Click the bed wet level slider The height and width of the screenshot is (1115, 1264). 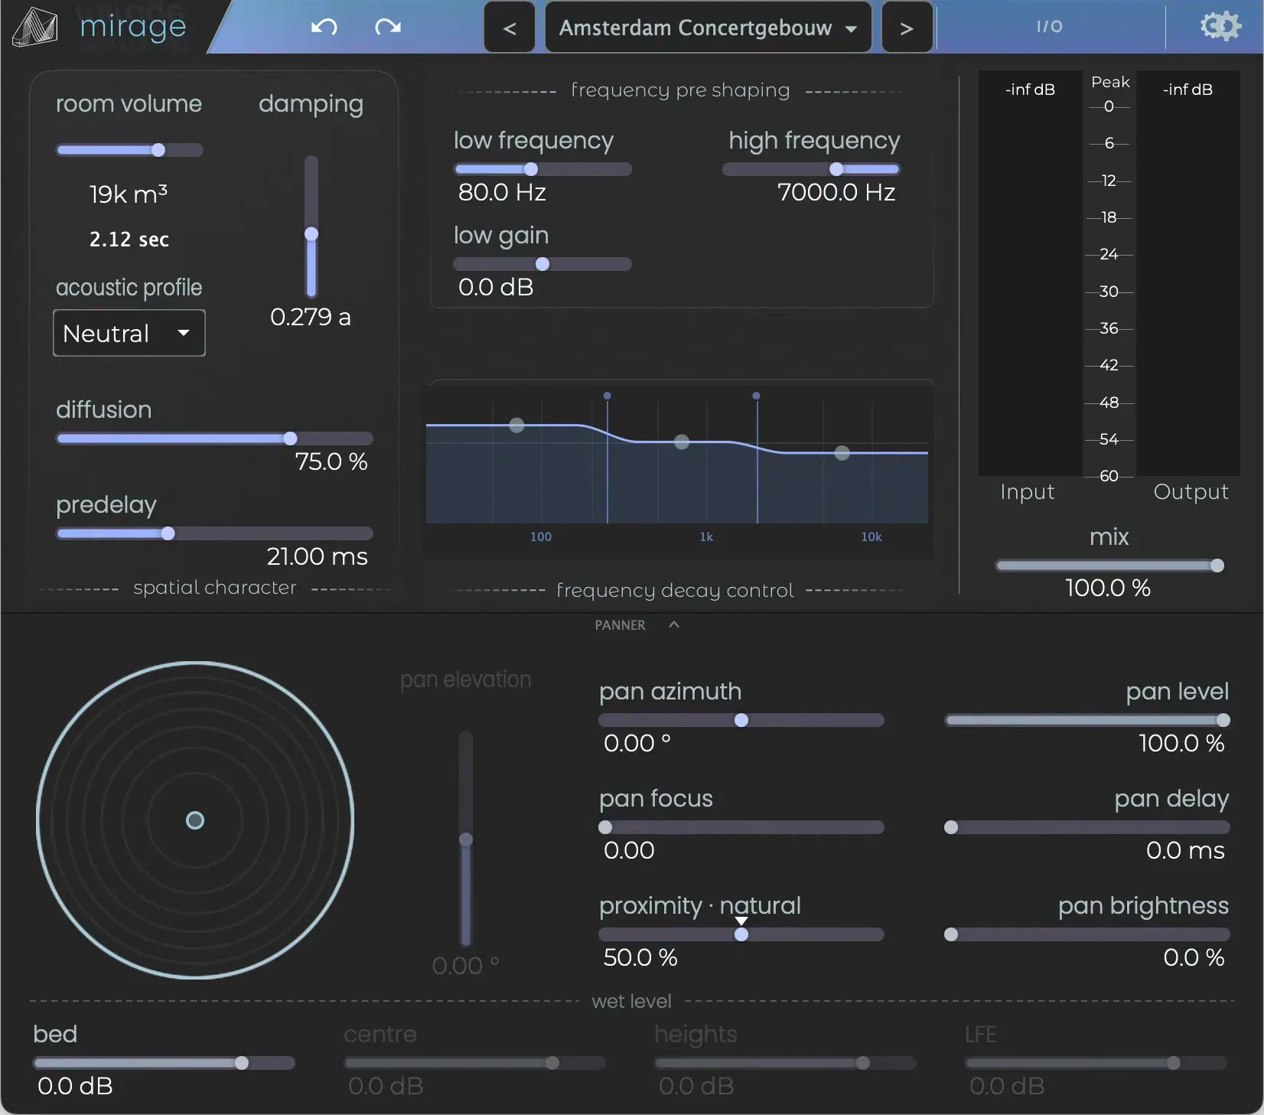coord(164,1063)
